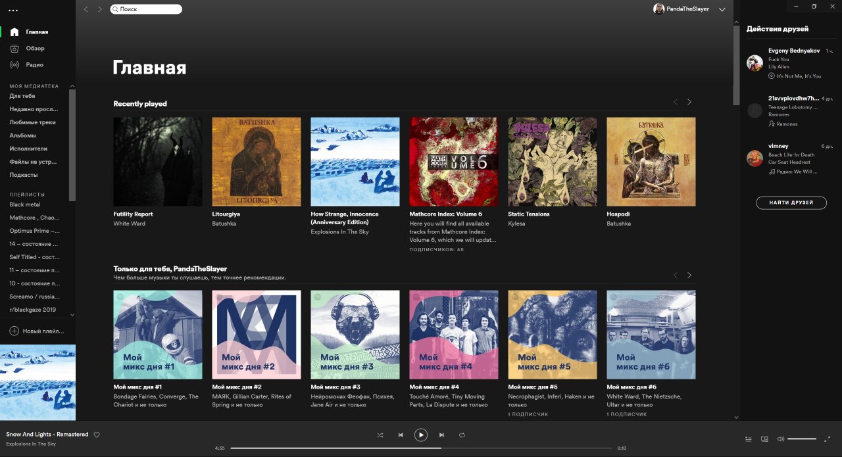This screenshot has width=842, height=457.
Task: Click the main content vertical scrollbar
Action: point(736,66)
